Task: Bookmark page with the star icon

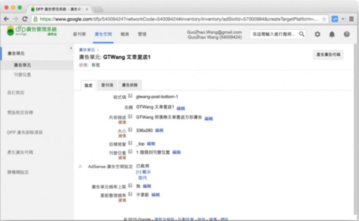Action: pos(324,19)
